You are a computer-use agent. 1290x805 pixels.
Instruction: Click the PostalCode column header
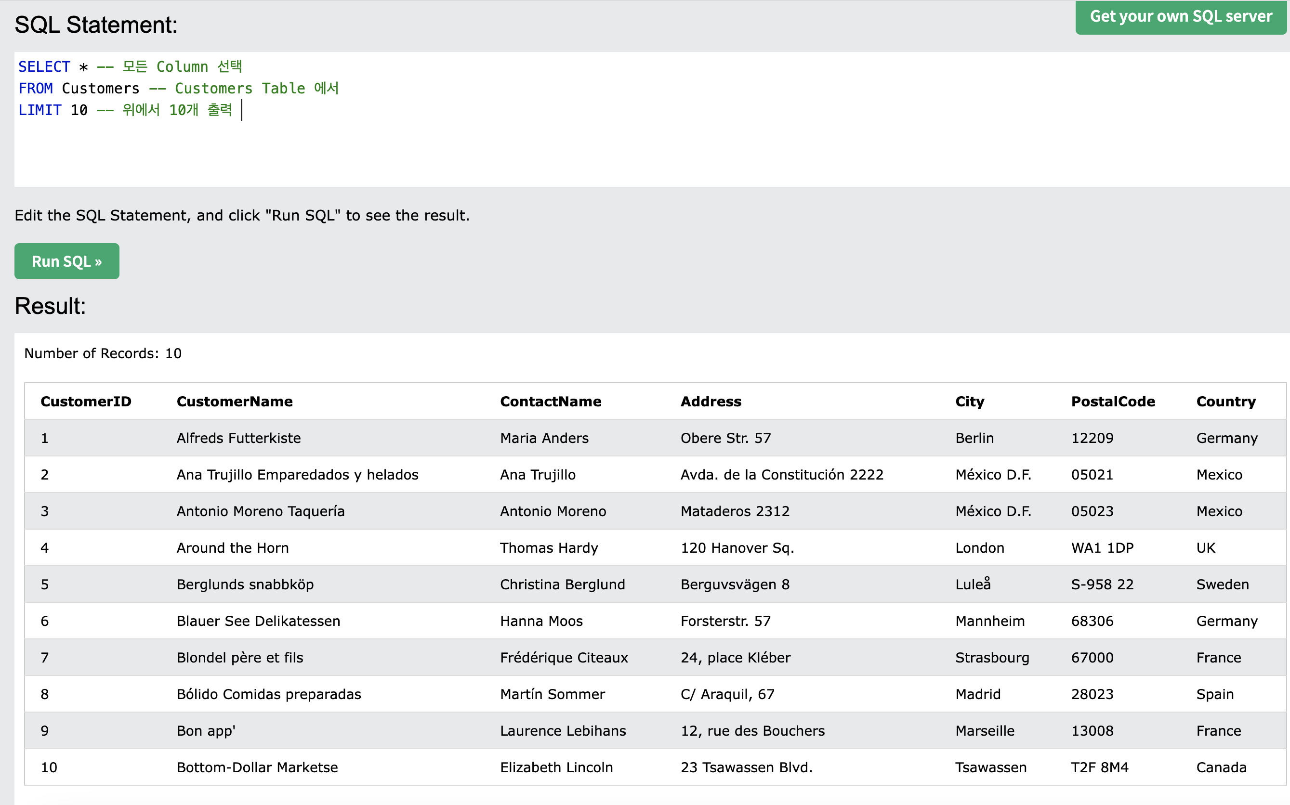tap(1113, 402)
